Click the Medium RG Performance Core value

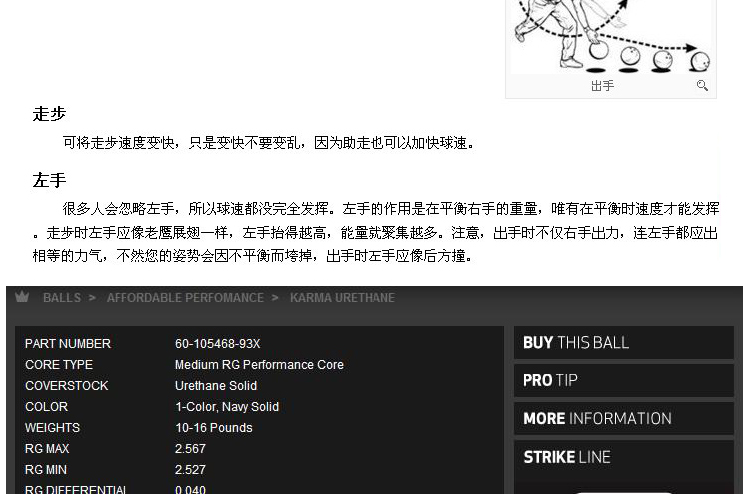click(x=259, y=365)
